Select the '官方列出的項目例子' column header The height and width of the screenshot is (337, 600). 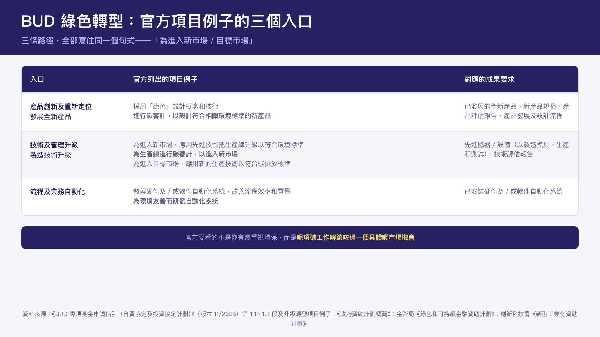coord(165,79)
